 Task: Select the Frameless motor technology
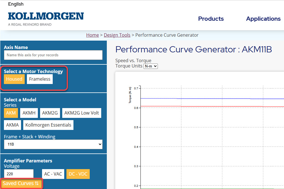click(40, 79)
